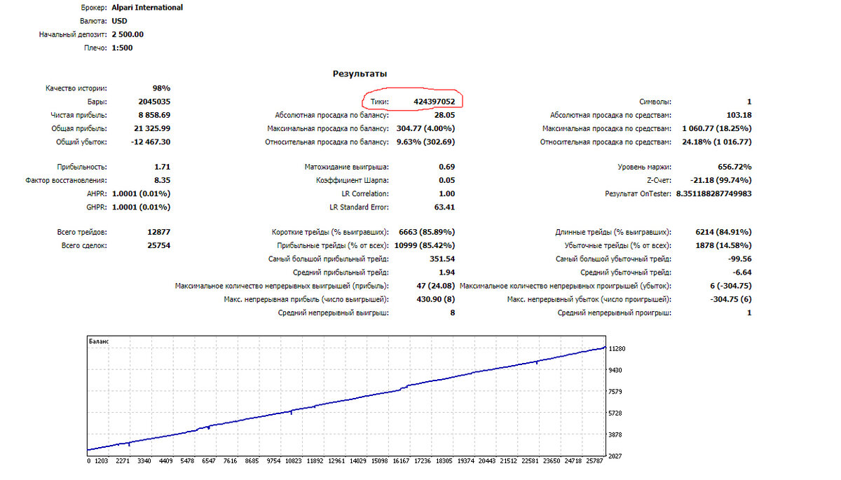Click the broker name "Alpari International"
841x480 pixels.
[x=147, y=8]
